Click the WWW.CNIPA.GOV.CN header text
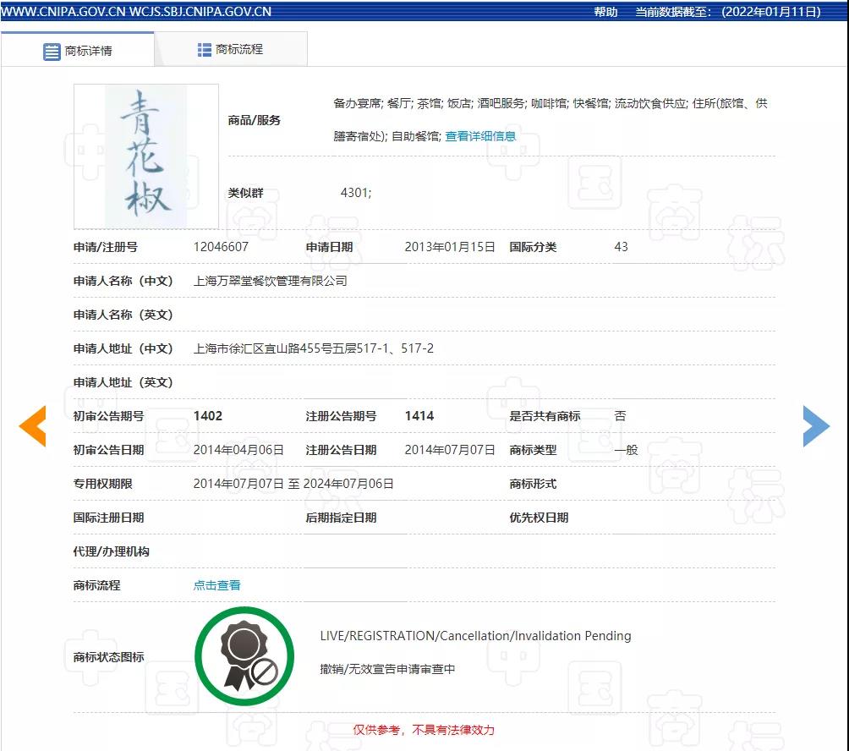849x751 pixels. [x=63, y=12]
